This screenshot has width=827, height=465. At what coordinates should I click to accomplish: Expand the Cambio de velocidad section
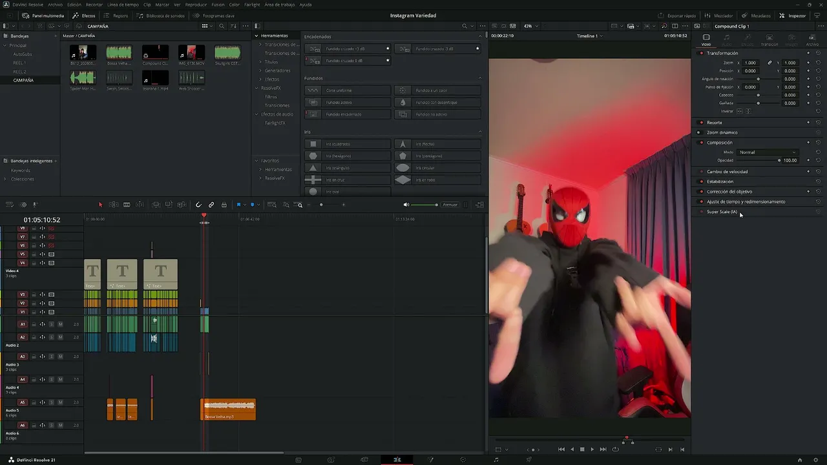pos(728,172)
